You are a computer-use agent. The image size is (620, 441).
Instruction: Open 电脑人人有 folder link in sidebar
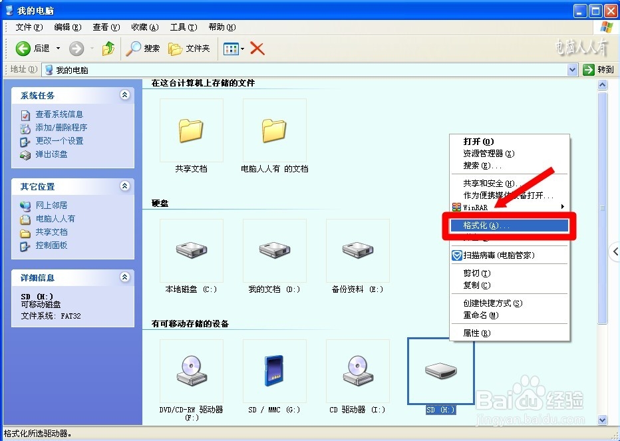tap(55, 219)
